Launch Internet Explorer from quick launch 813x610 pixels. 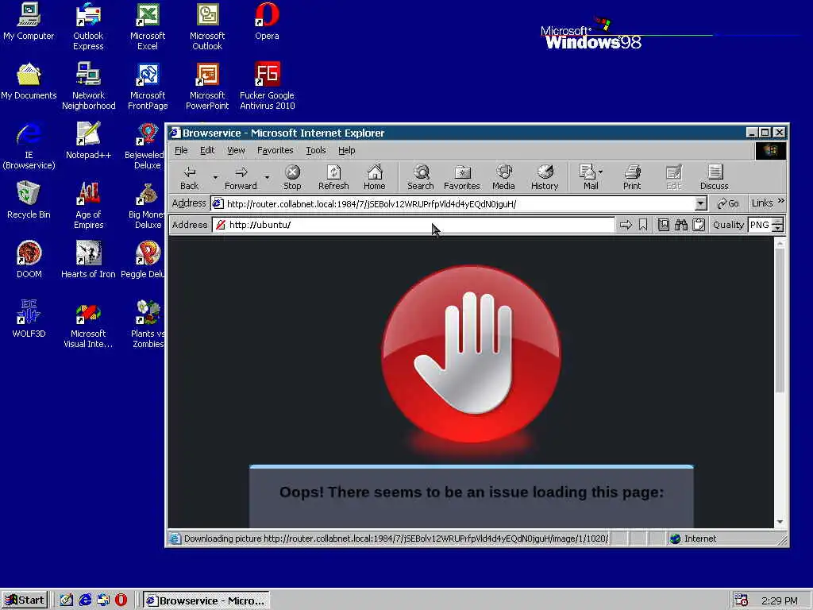pos(85,600)
